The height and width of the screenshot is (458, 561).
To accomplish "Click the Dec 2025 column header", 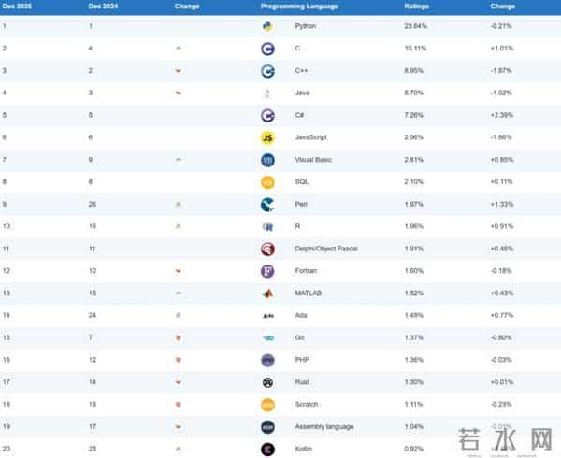I will point(16,7).
